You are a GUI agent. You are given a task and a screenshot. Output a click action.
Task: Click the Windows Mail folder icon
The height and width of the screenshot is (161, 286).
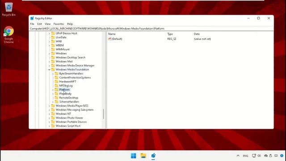pos(53,61)
